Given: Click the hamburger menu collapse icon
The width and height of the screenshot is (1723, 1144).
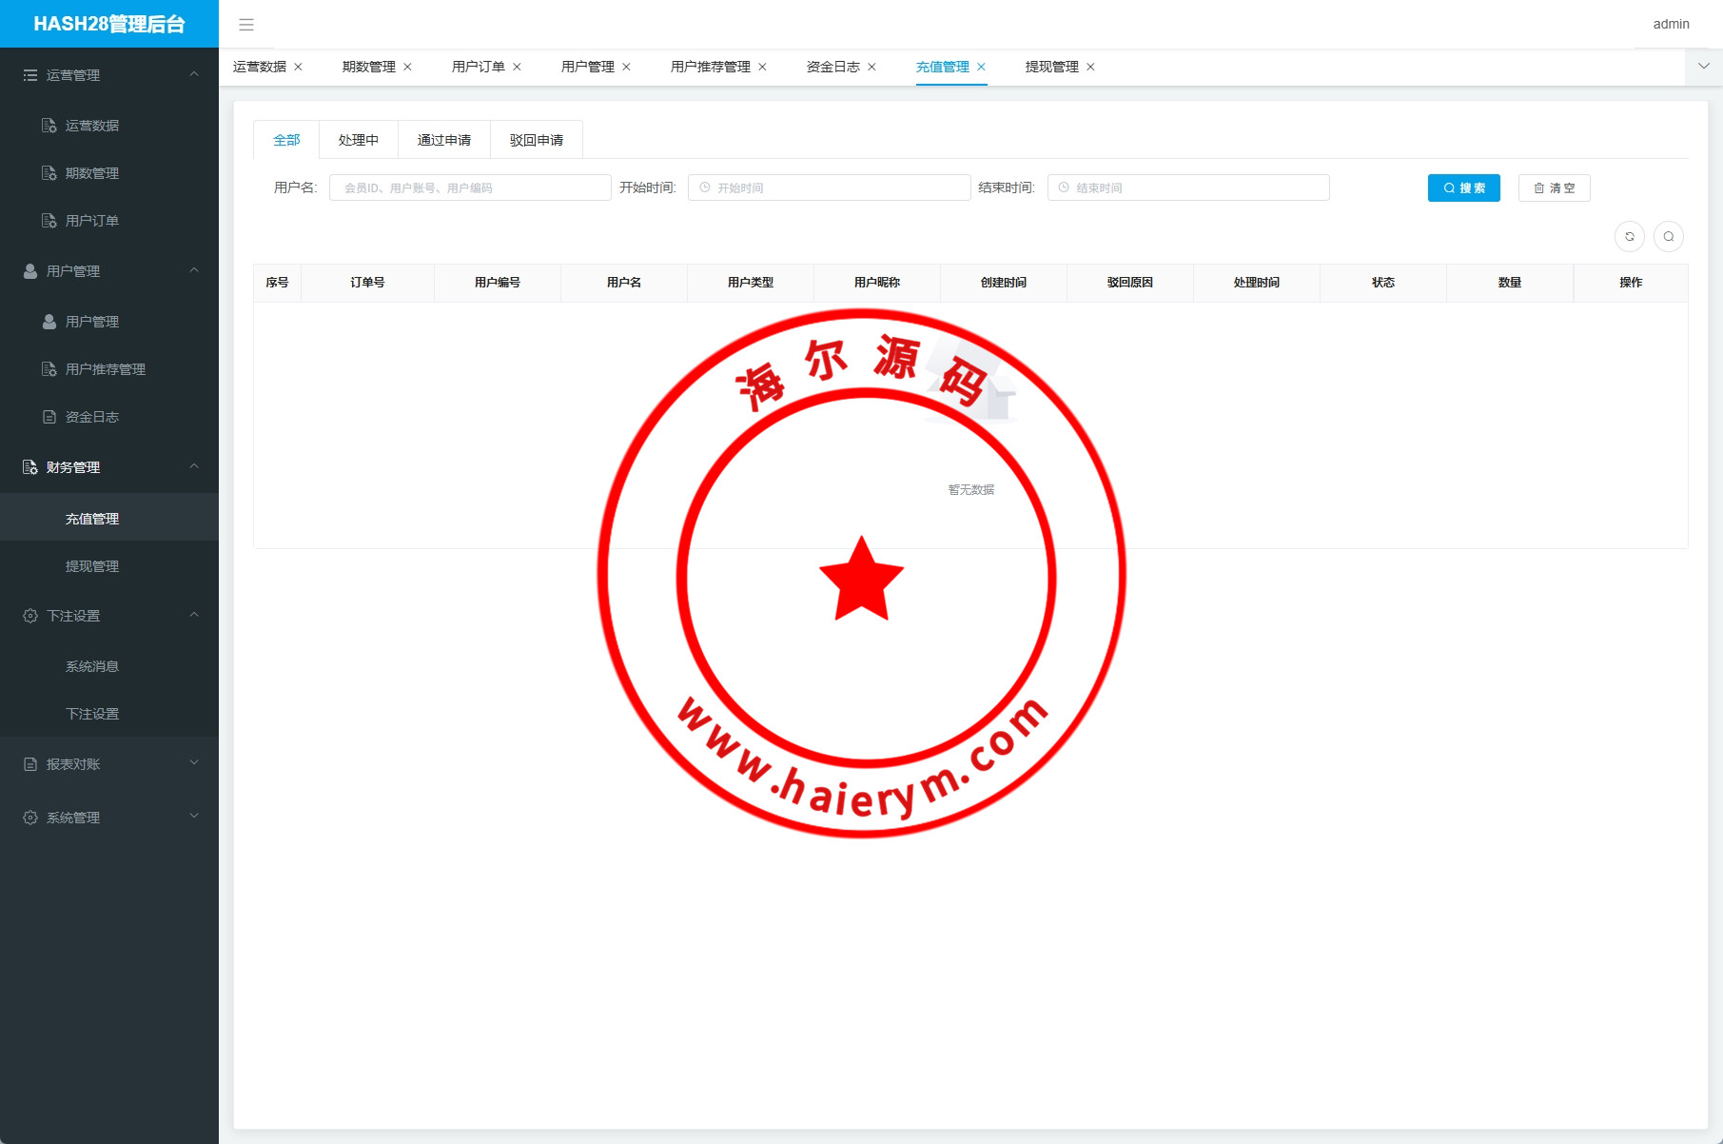Looking at the screenshot, I should tap(246, 25).
